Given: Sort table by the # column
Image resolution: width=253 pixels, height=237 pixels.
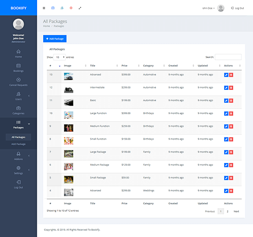Looking at the screenshot, I should point(55,66).
